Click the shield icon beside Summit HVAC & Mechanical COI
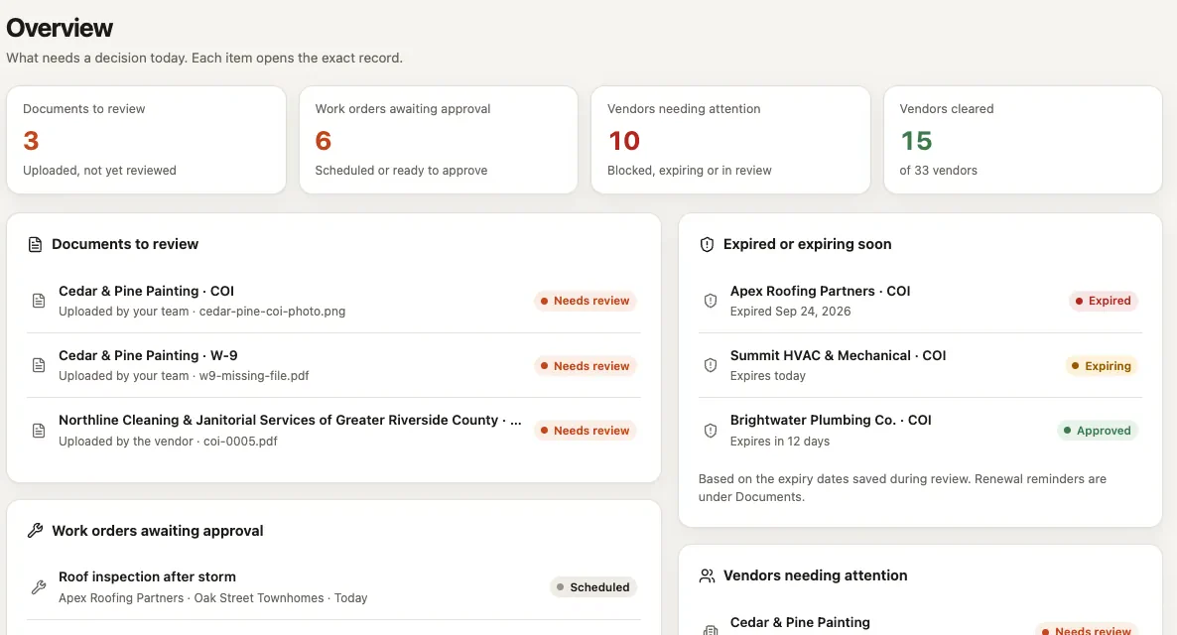The width and height of the screenshot is (1177, 635). click(711, 365)
